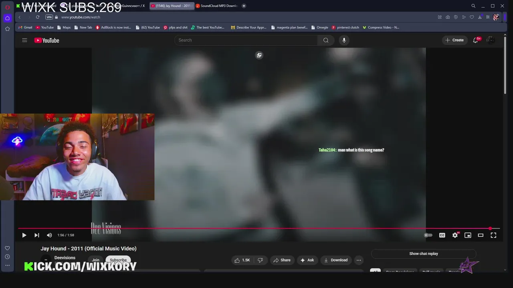The width and height of the screenshot is (513, 288).
Task: Toggle the Opera VPN badge
Action: pyautogui.click(x=49, y=17)
